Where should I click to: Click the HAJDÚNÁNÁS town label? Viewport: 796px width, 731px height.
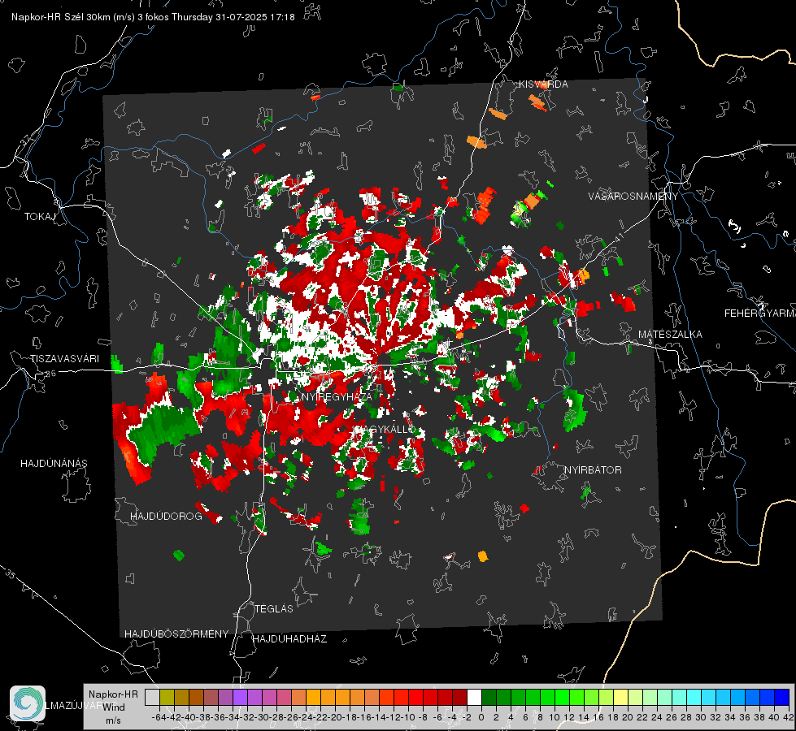point(54,464)
